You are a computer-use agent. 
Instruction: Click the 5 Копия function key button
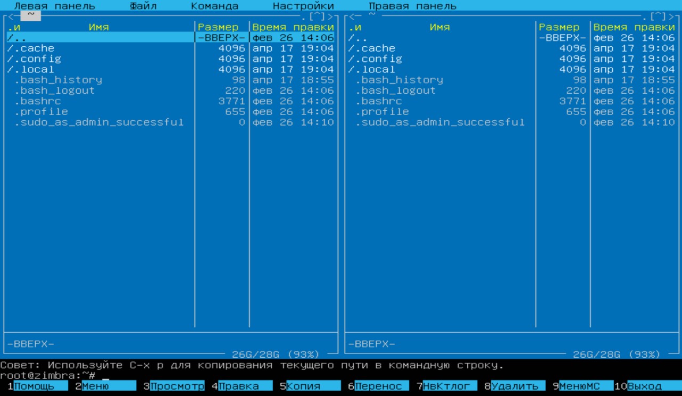click(310, 386)
